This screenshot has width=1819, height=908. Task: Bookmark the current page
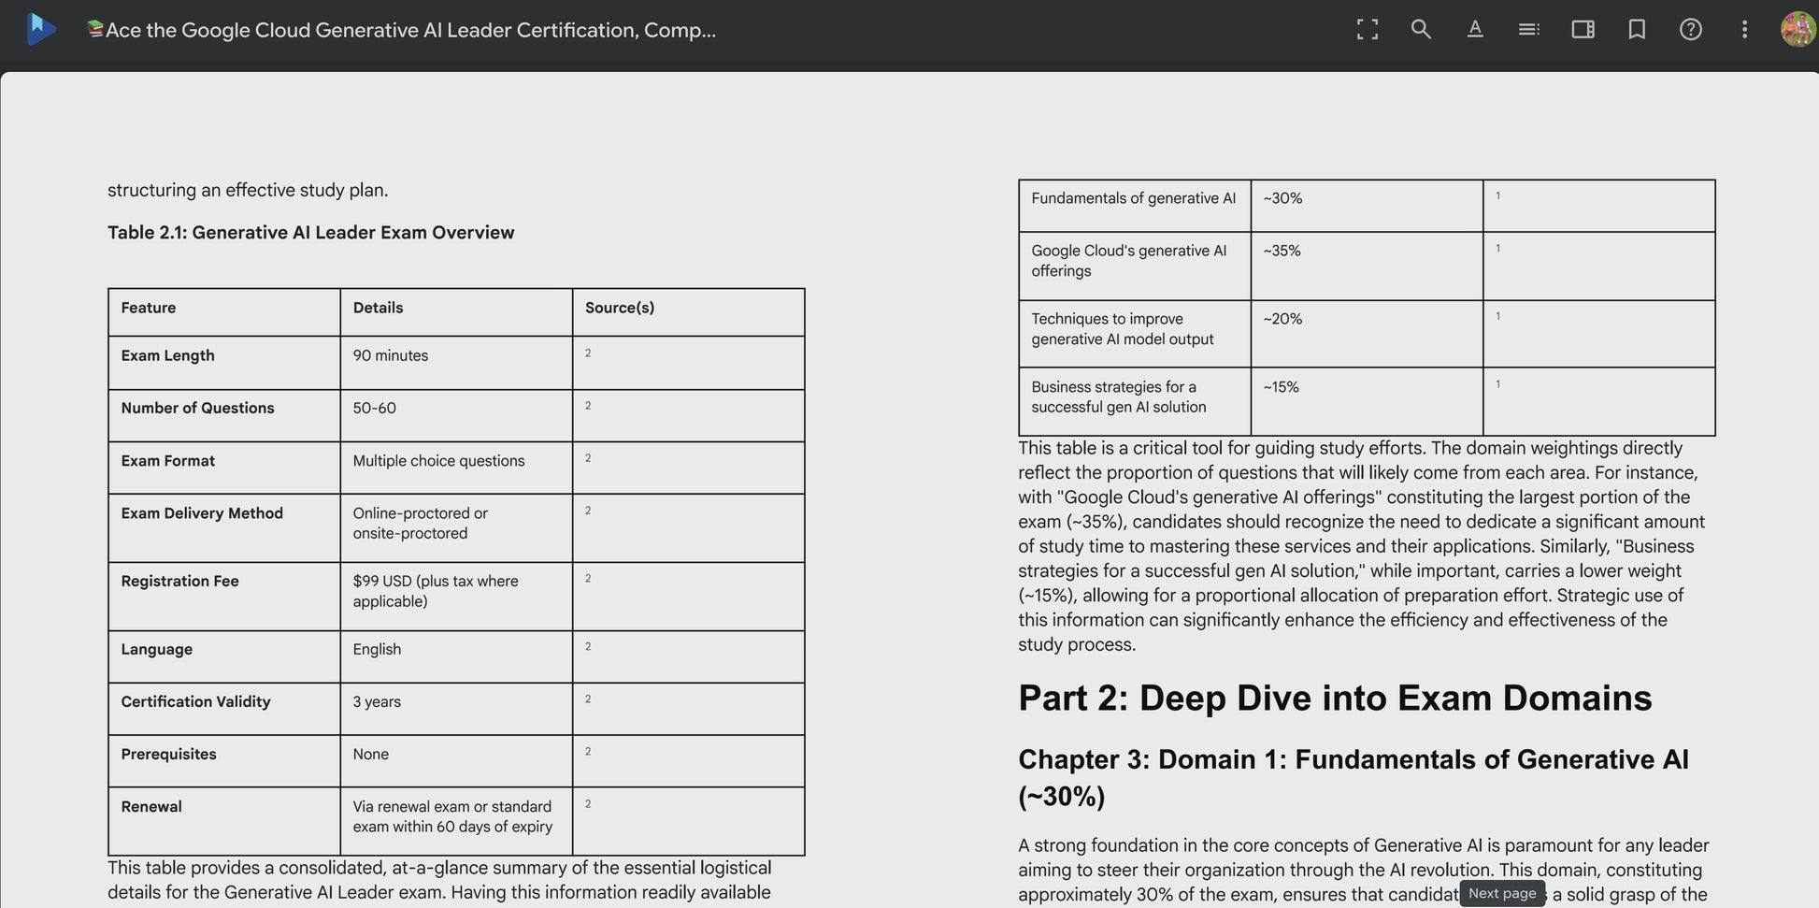1637,29
